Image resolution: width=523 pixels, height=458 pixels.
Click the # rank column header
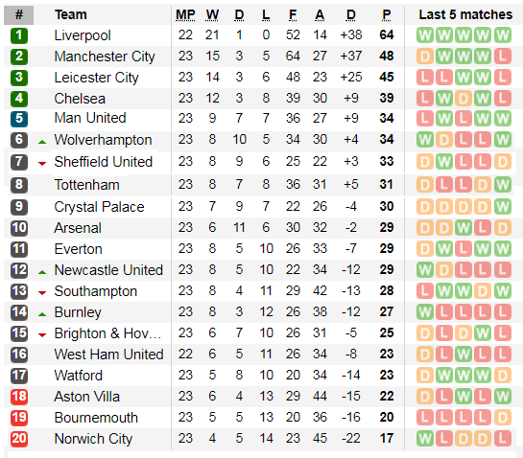[x=18, y=15]
